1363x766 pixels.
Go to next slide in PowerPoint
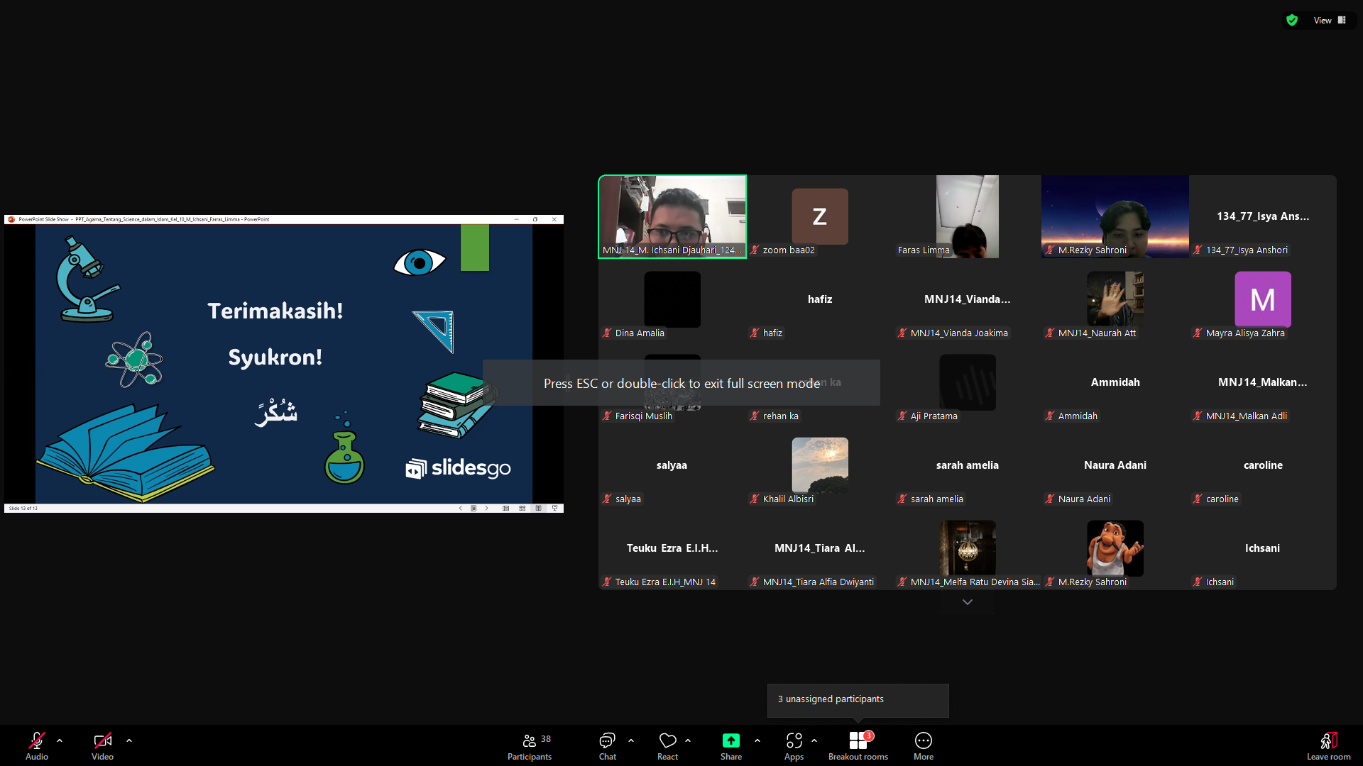click(486, 509)
